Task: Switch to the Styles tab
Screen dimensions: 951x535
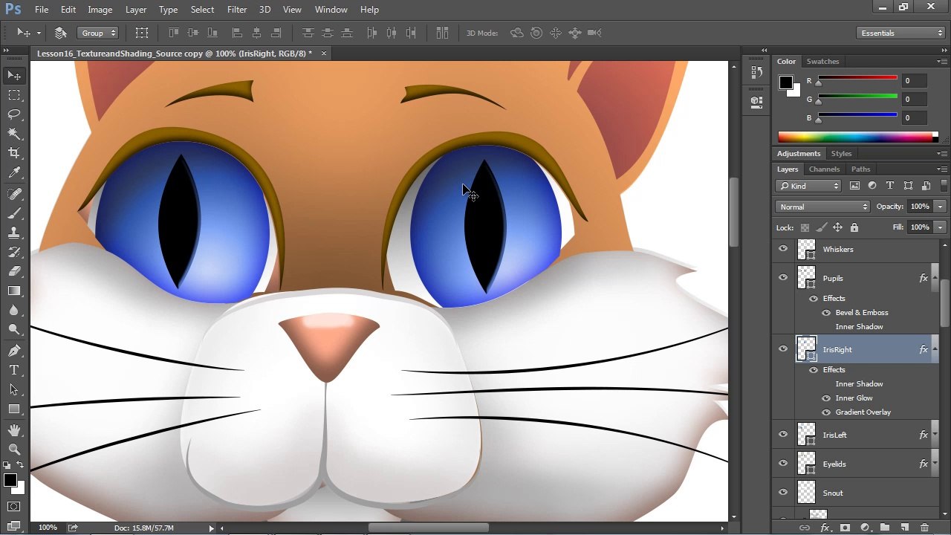Action: (x=841, y=154)
